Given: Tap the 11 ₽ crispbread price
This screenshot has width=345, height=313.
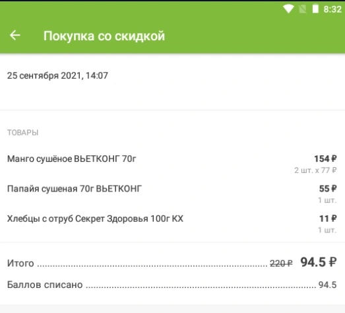Looking at the screenshot, I should pos(328,219).
